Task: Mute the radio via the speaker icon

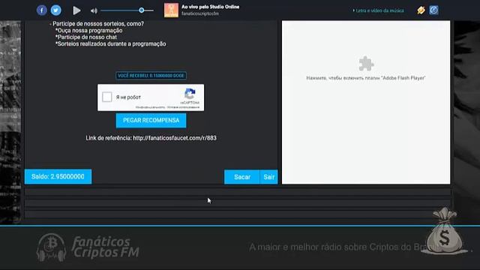Action: (x=94, y=11)
